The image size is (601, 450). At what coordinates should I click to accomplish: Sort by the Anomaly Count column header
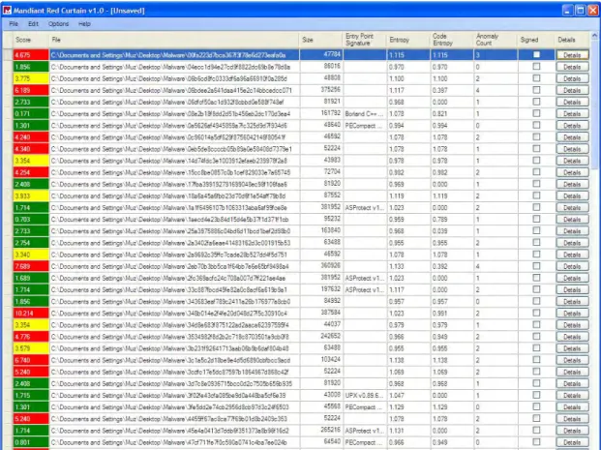click(x=496, y=40)
